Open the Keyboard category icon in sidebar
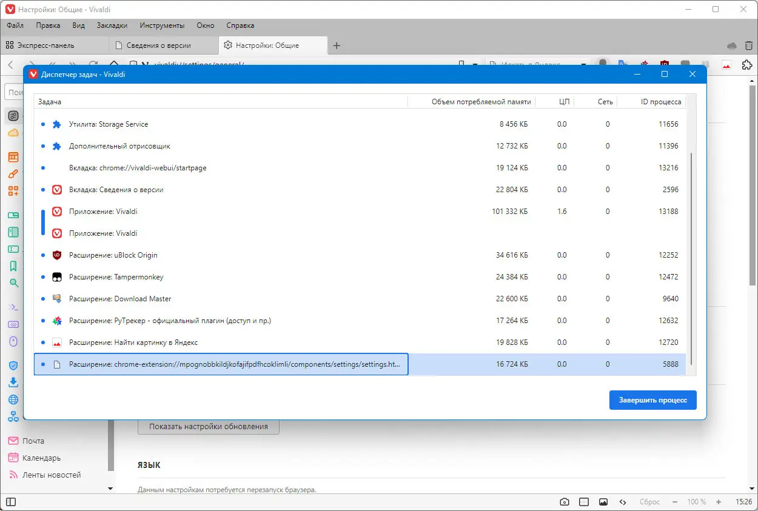 [13, 324]
